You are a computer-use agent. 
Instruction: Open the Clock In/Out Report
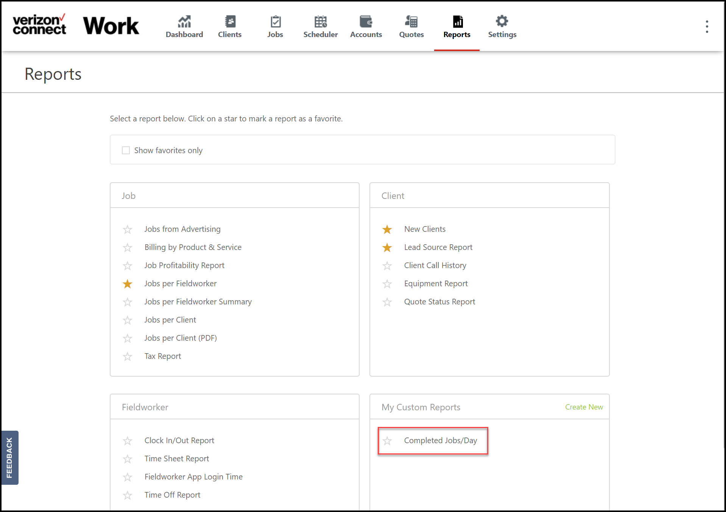pyautogui.click(x=179, y=441)
